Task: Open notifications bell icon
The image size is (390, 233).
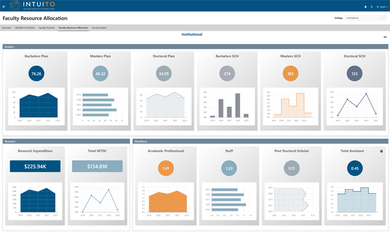Action: tap(365, 7)
